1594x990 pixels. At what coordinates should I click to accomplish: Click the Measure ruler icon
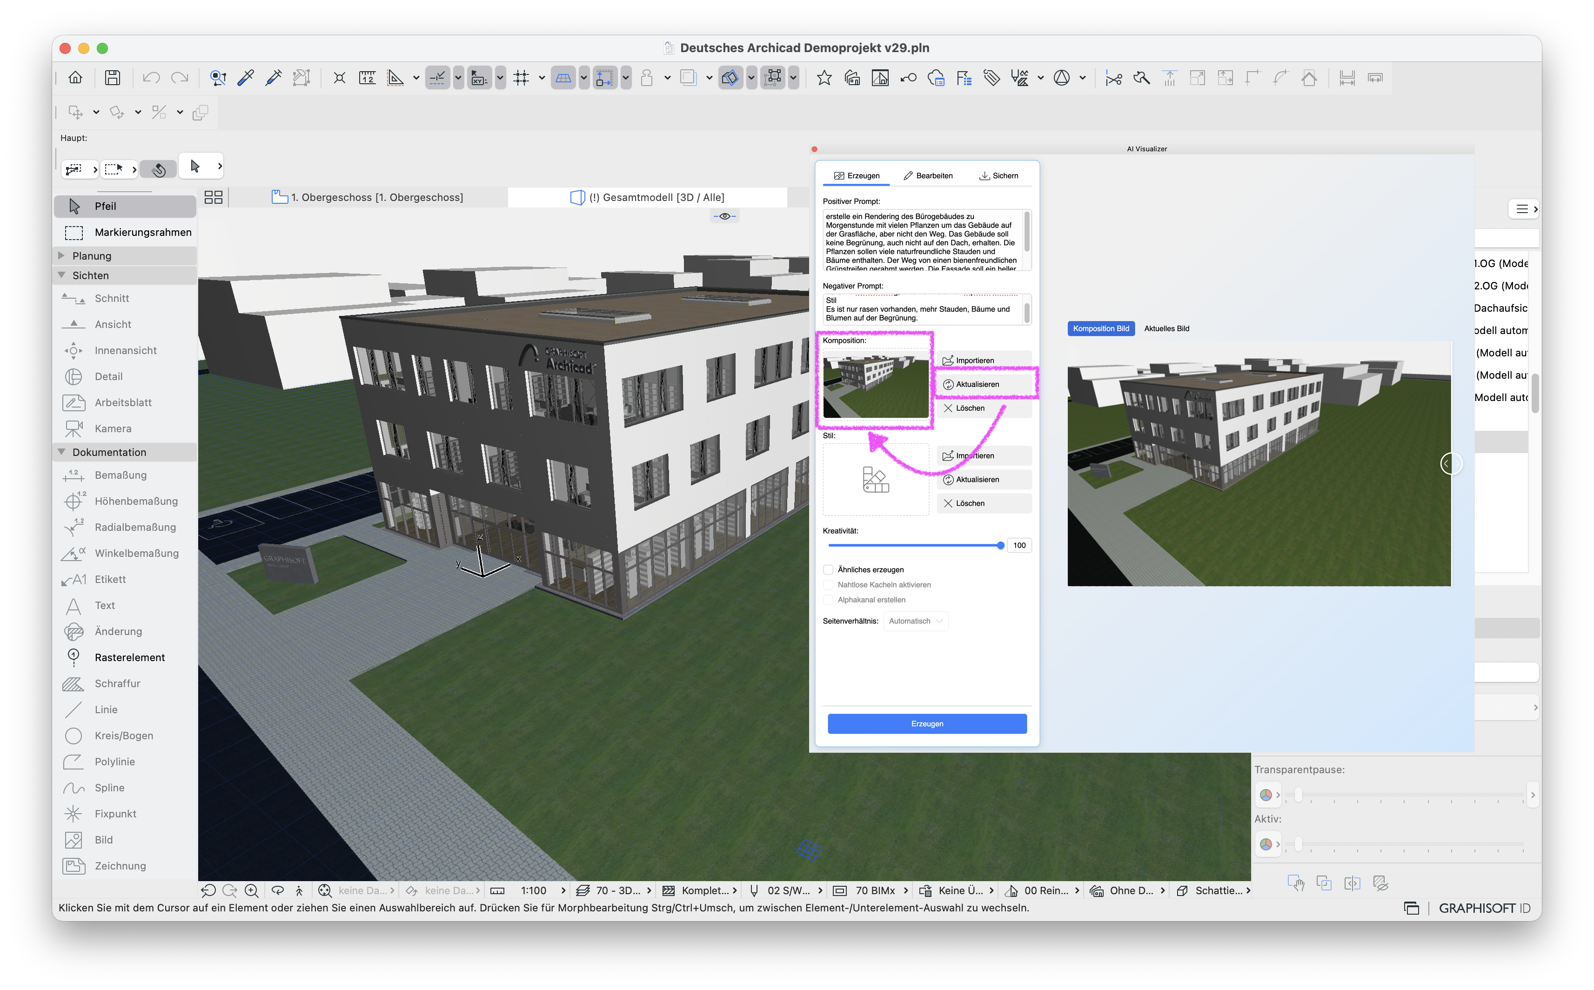point(367,78)
